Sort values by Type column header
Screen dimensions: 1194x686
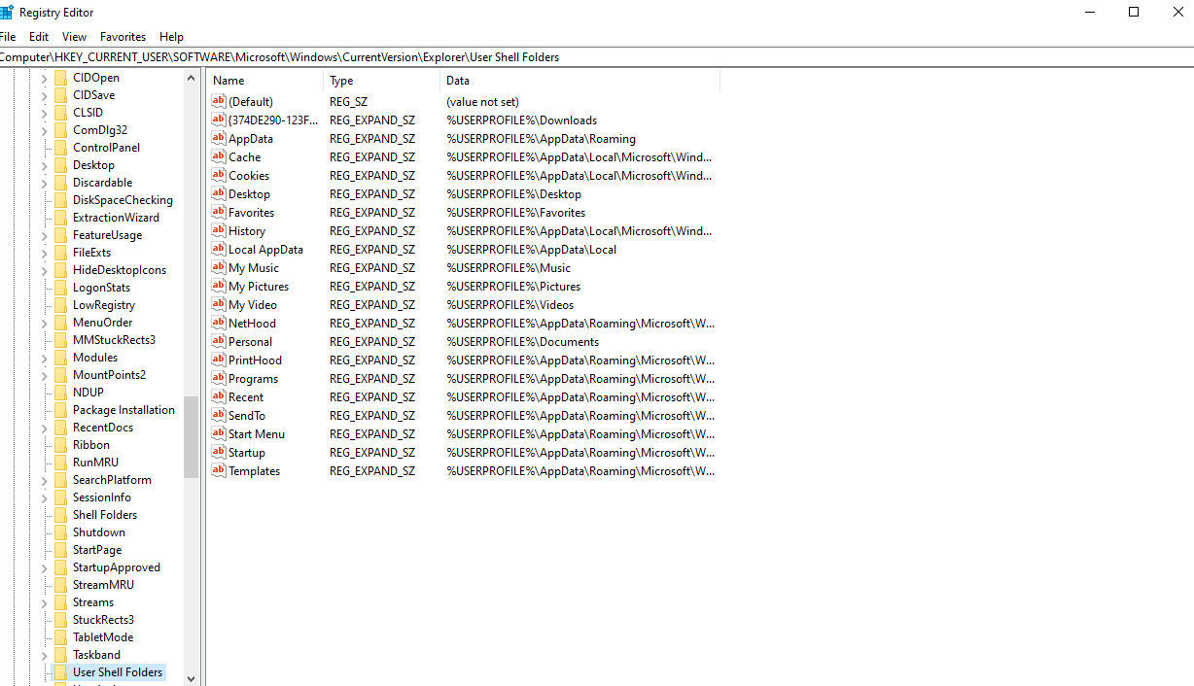381,81
